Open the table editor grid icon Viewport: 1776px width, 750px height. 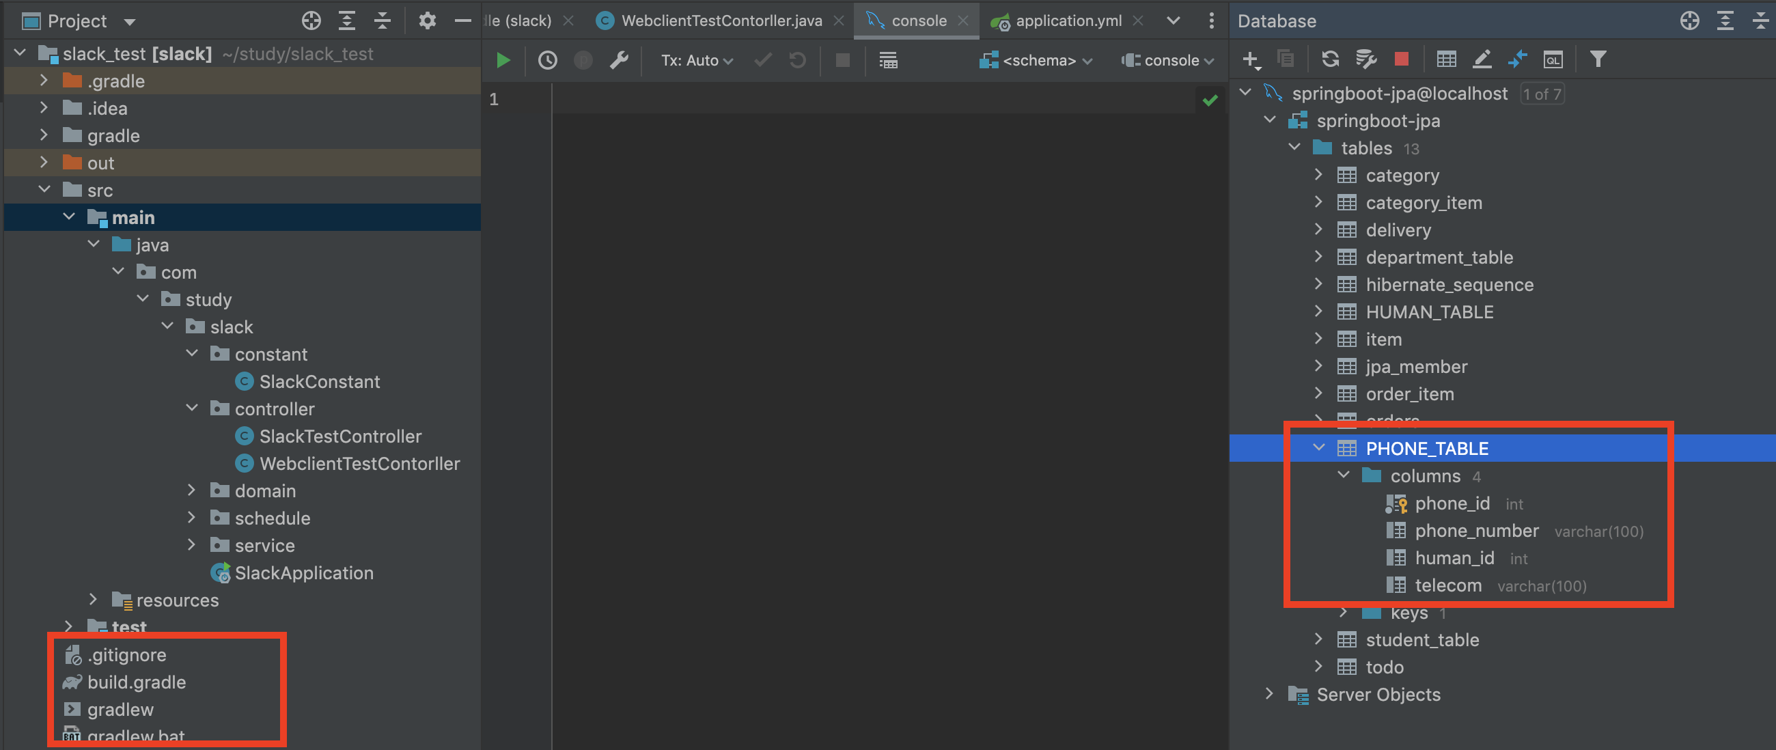[x=1446, y=59]
